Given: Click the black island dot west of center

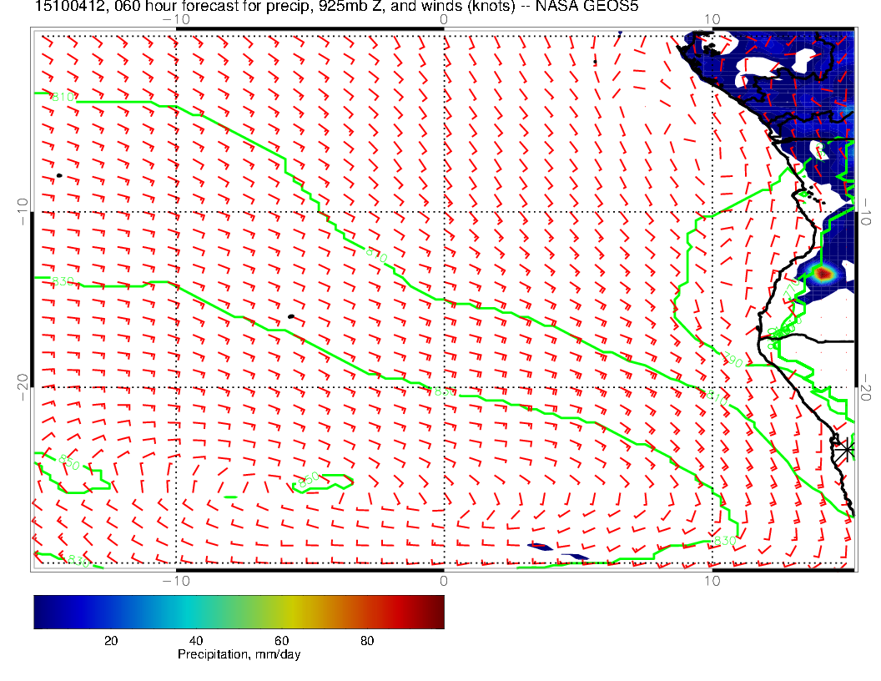Looking at the screenshot, I should [290, 316].
